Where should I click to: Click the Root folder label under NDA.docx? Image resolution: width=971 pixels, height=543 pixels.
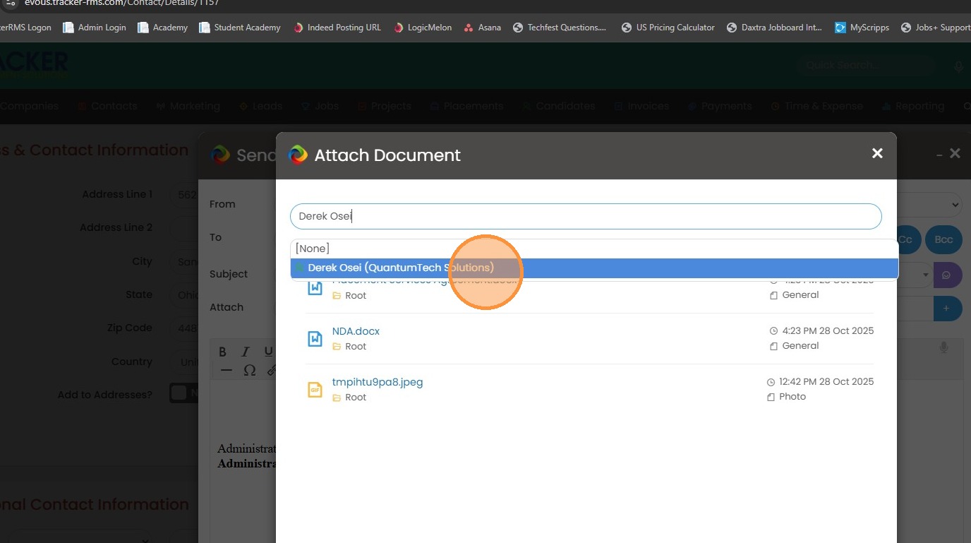point(356,347)
